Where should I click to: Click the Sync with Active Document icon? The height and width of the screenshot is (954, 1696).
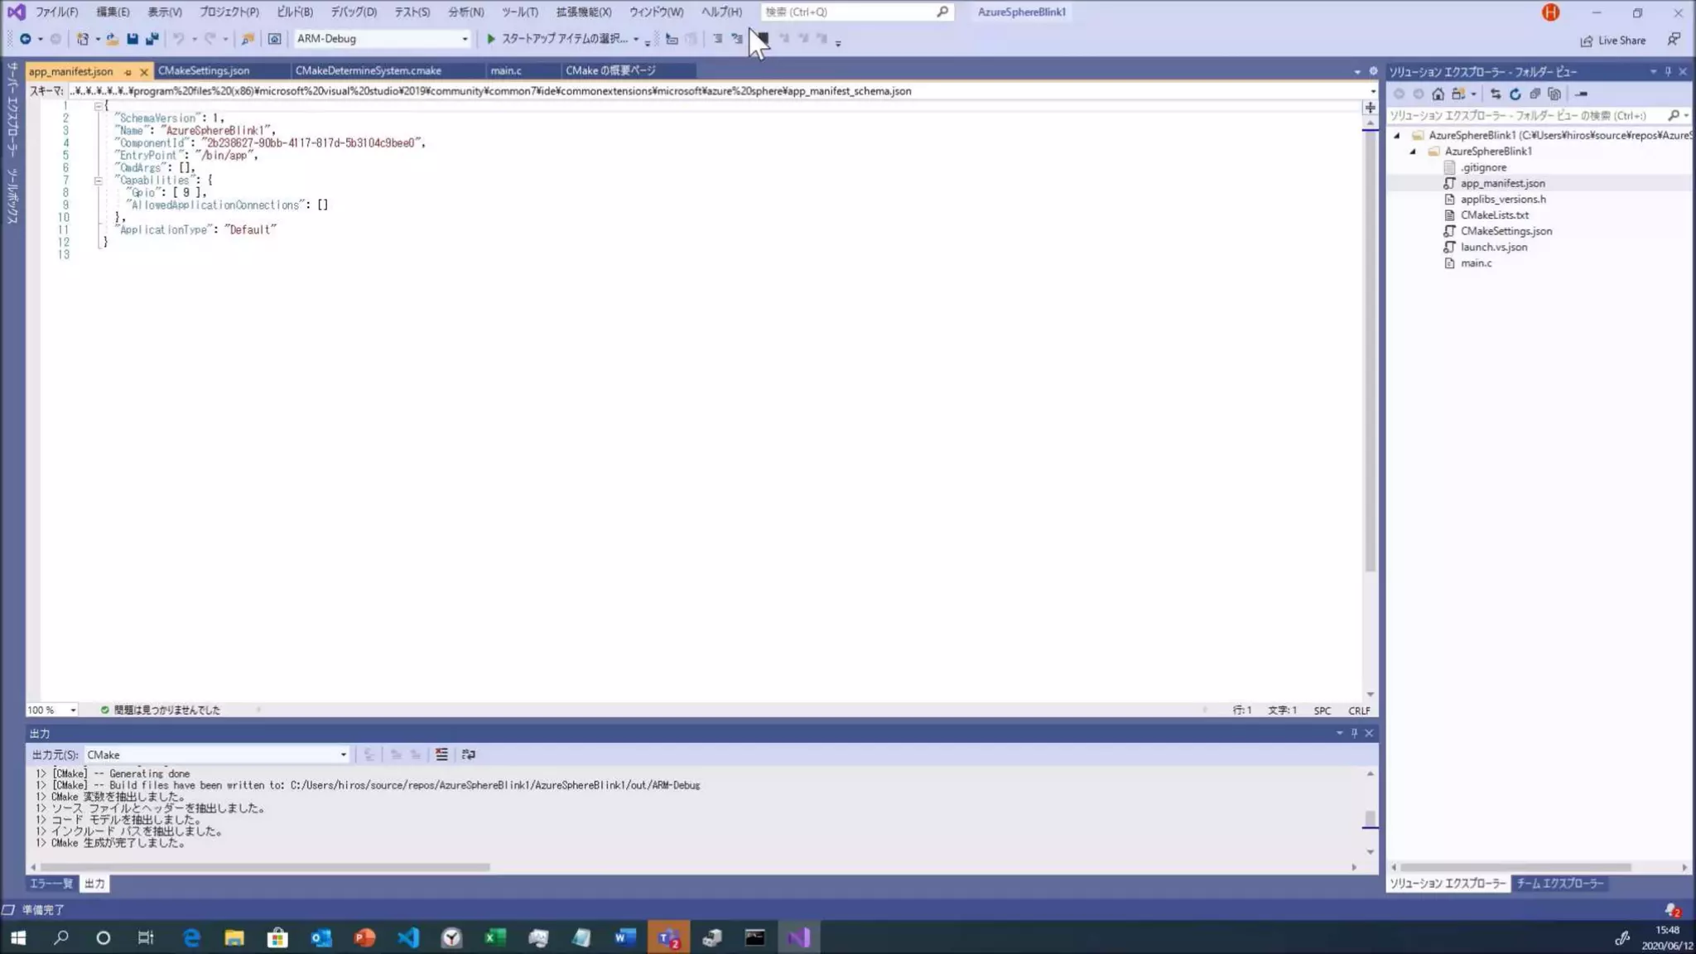click(x=1495, y=94)
